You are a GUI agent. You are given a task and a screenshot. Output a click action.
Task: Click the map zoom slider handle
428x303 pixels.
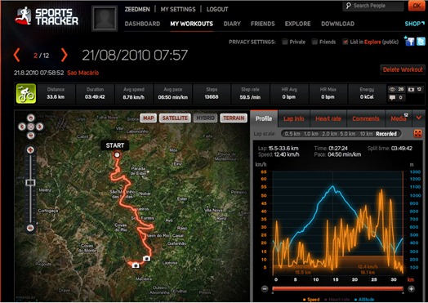(x=30, y=182)
